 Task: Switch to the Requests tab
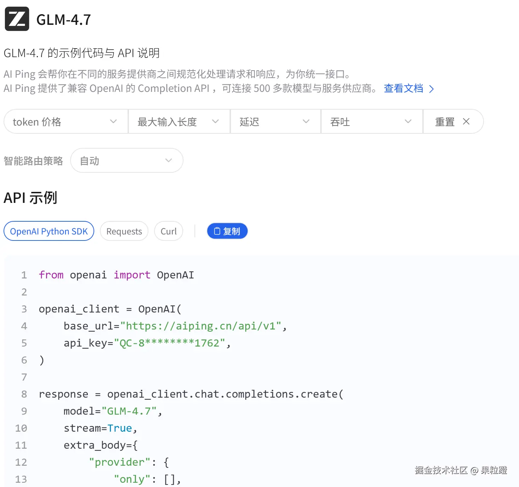point(124,231)
